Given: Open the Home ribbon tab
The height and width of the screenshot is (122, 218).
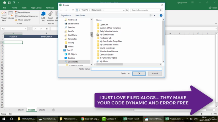Looking at the screenshot, I should pos(14,8).
